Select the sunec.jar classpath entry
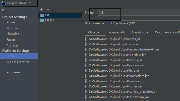The height and width of the screenshot is (101, 180). (x=115, y=86)
